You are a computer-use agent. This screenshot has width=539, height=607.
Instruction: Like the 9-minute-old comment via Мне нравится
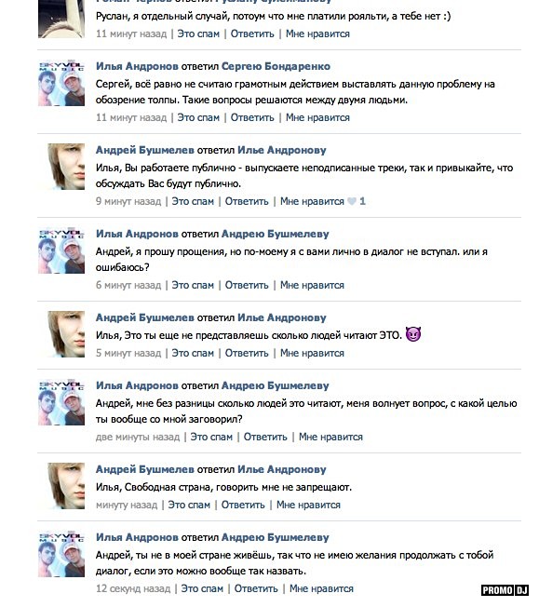click(x=312, y=201)
